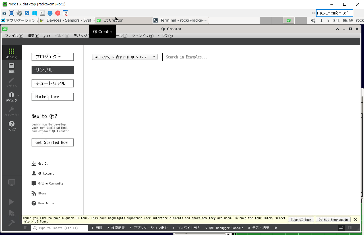
Task: Click the VNC Windows-logo key icon
Action: [x=35, y=13]
